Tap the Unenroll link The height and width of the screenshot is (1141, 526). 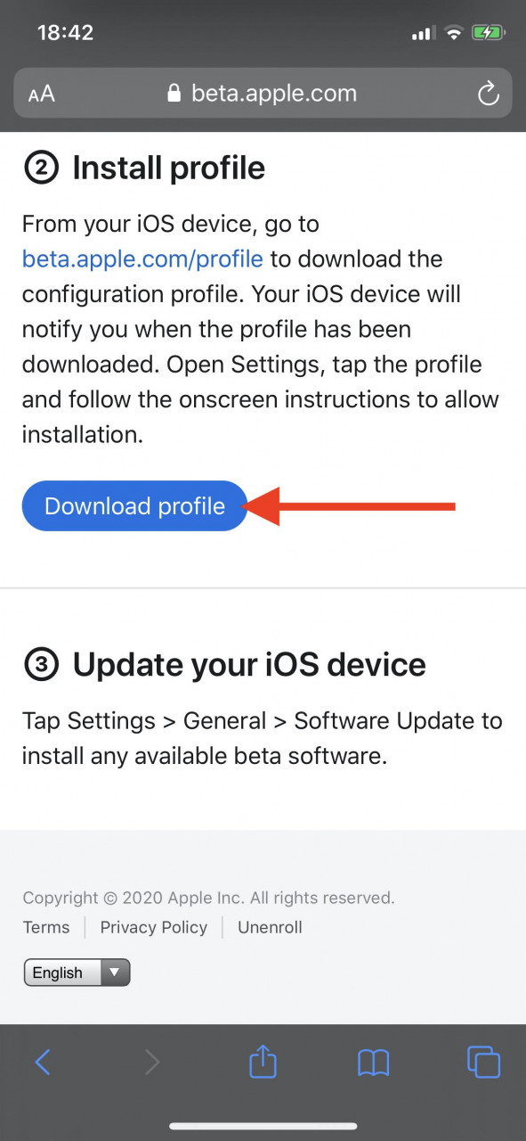(x=270, y=927)
